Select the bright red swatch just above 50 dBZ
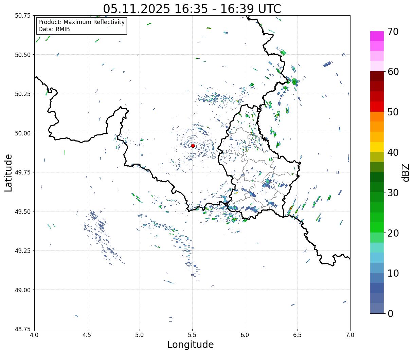 pyautogui.click(x=377, y=107)
